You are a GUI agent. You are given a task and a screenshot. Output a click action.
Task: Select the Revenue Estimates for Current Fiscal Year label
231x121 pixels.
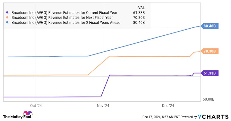tap(64, 13)
